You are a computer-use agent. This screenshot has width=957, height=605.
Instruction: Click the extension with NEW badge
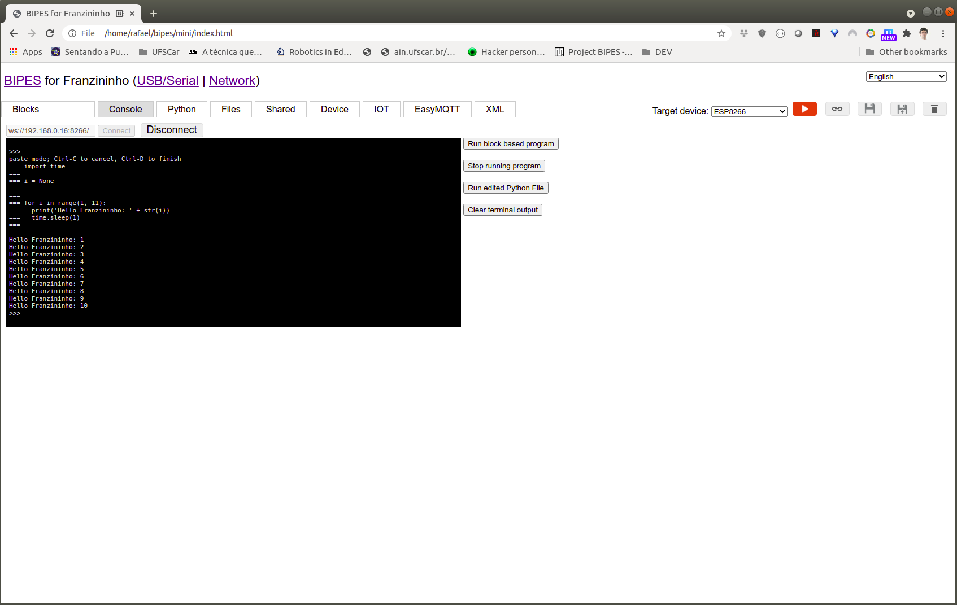889,34
